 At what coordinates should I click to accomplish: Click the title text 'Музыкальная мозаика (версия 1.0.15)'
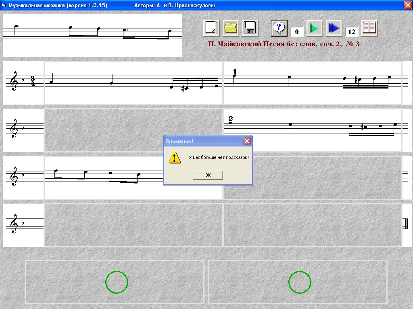tap(58, 5)
